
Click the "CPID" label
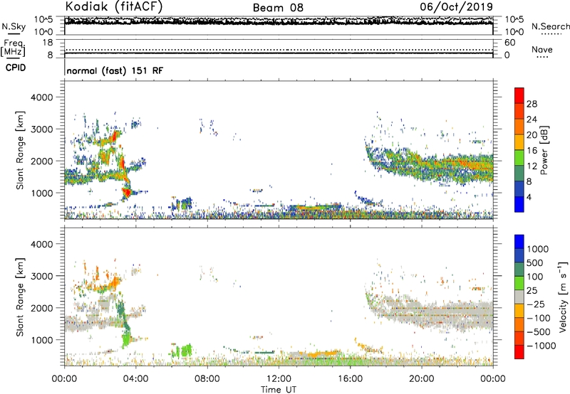coord(16,68)
